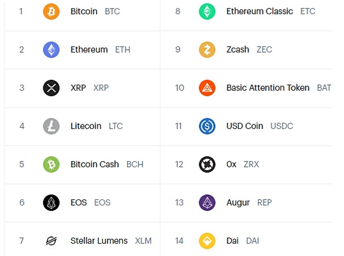
Task: Select the Litecoin row rank number 4
Action: [22, 126]
